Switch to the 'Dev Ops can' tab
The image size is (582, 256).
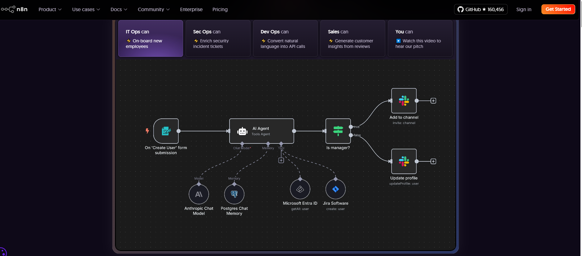[285, 39]
